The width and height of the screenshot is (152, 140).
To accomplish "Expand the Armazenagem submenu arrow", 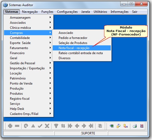I will pyautogui.click(x=50, y=17).
